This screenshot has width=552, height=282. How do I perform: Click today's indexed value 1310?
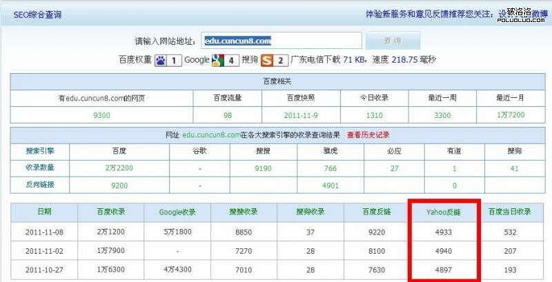[x=374, y=115]
